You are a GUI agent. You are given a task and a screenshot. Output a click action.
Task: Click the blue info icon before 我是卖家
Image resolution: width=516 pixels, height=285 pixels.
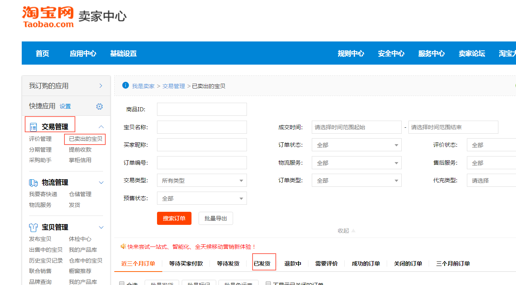pos(126,86)
